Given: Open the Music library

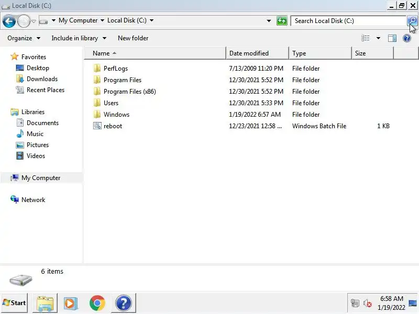Looking at the screenshot, I should (35, 134).
